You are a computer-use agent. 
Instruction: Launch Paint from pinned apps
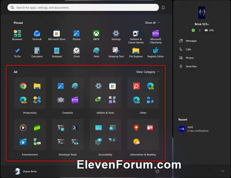point(96,52)
